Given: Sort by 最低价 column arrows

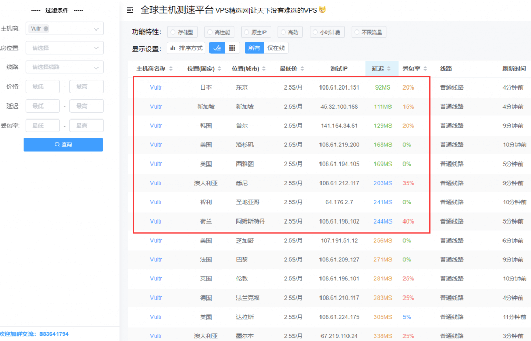Looking at the screenshot, I should point(302,69).
